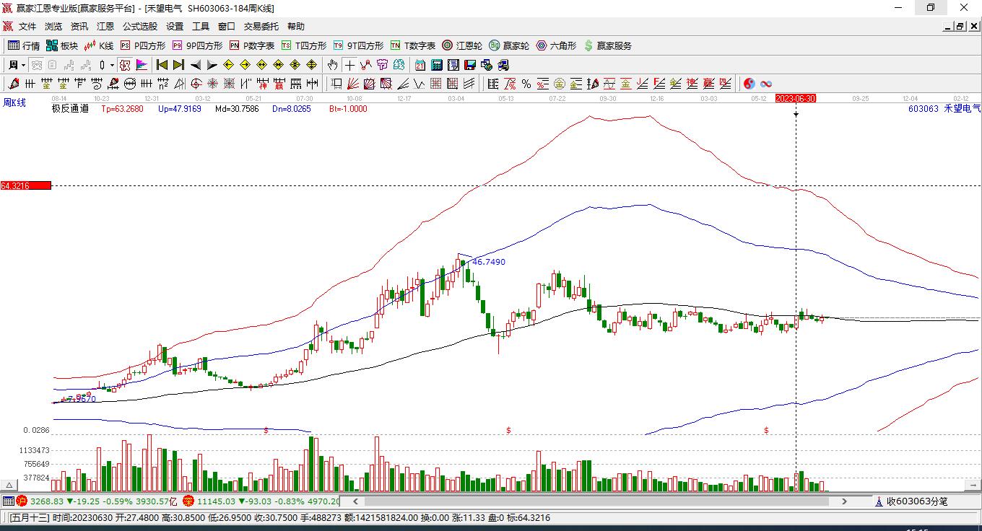Screen dimensions: 982x531
Task: Expand the volume panel triangle on left
Action: [x=10, y=485]
